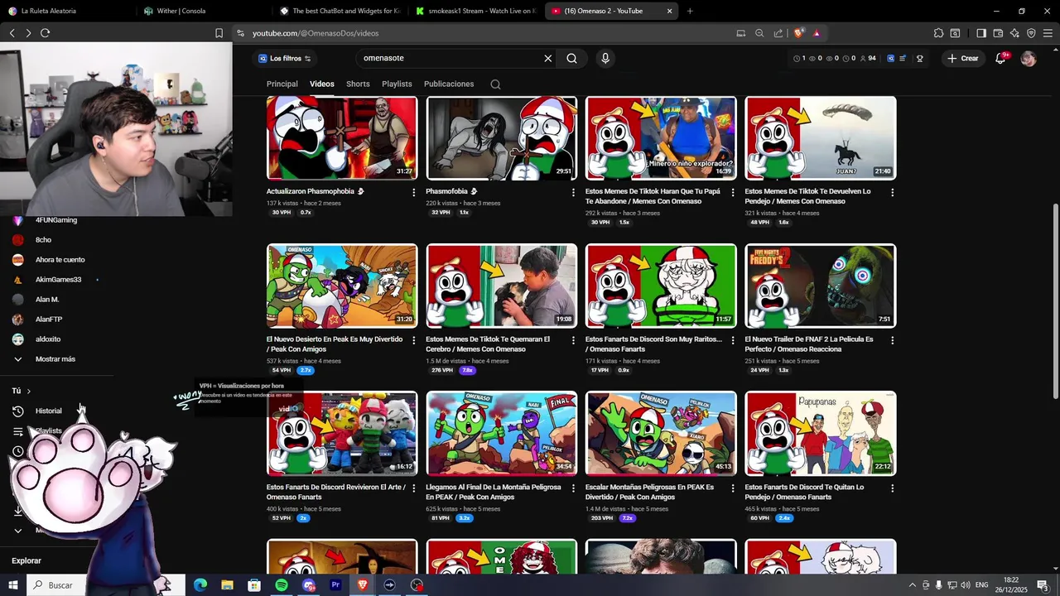The height and width of the screenshot is (596, 1060).
Task: Open the Escalar Montañas Peligrosas video thumbnail
Action: pyautogui.click(x=661, y=433)
